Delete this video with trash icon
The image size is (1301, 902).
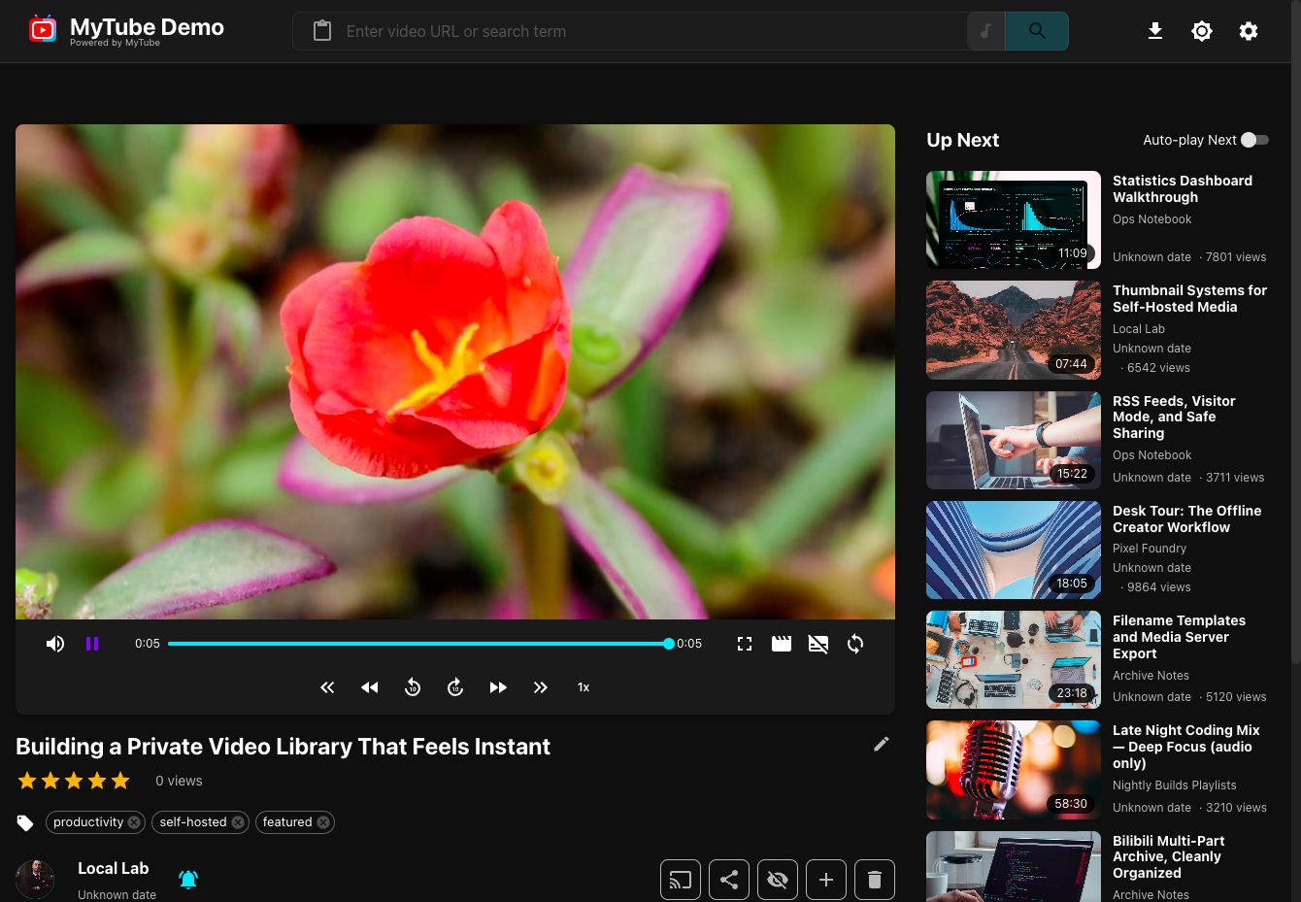(x=875, y=880)
